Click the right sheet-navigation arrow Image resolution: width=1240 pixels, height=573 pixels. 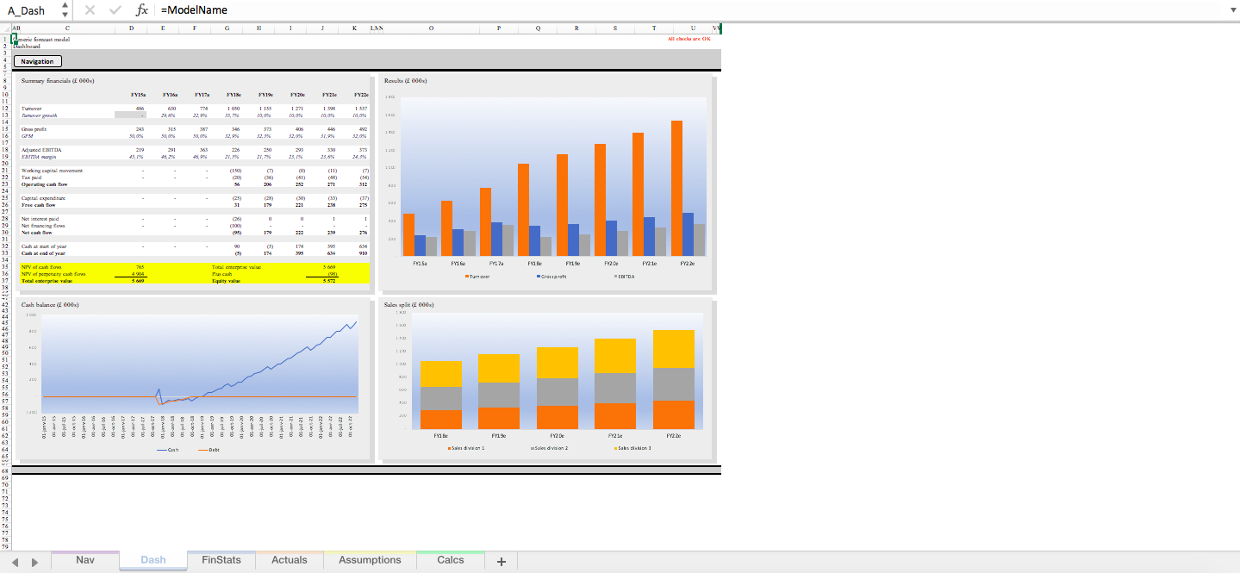coord(34,560)
